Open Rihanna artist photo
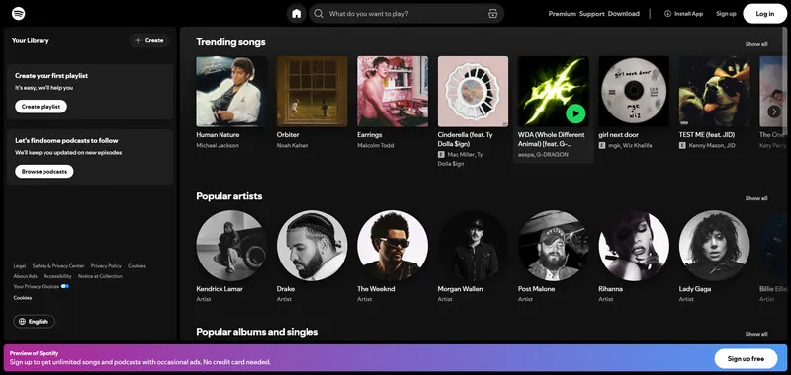This screenshot has width=791, height=375. [x=634, y=245]
